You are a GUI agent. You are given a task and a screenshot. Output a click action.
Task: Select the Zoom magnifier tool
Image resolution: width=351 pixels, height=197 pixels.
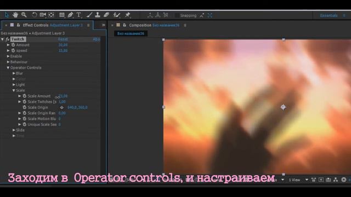[24, 15]
